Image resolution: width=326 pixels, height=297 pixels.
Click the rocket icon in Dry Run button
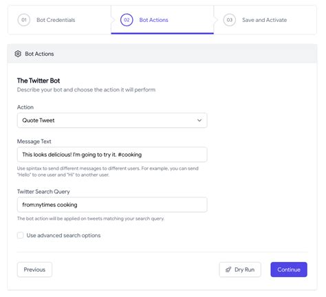click(228, 269)
